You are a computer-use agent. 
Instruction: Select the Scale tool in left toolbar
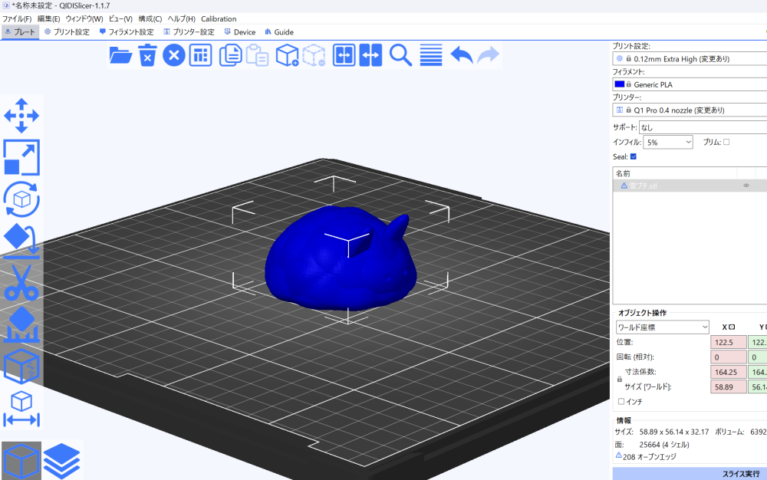(x=21, y=157)
